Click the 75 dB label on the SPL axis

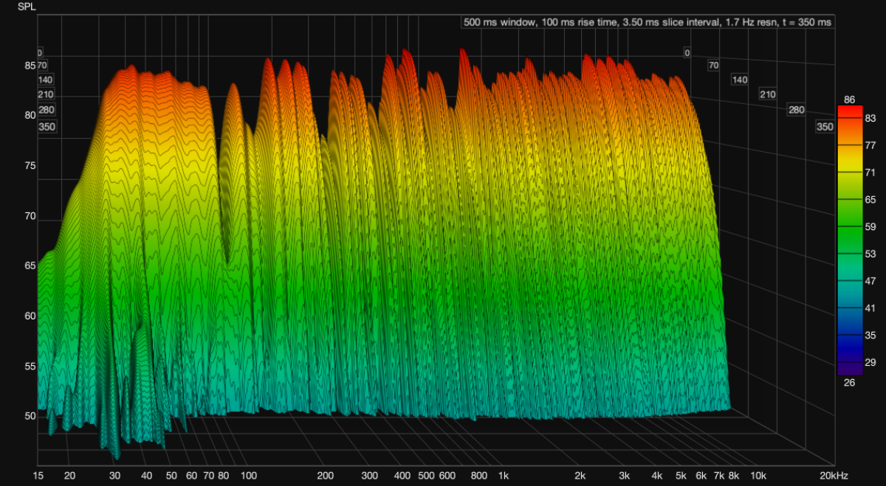coord(30,166)
